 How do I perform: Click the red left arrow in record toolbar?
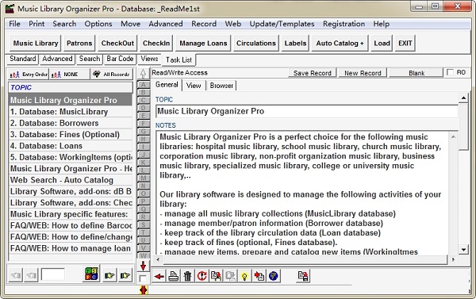click(159, 276)
